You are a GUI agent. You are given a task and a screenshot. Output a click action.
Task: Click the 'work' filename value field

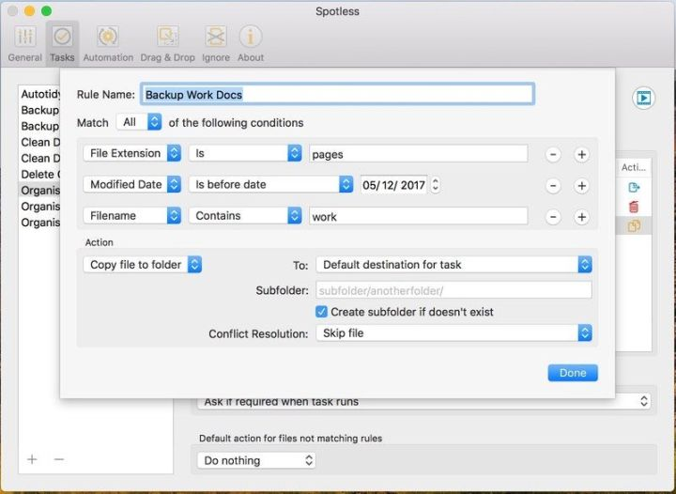tap(418, 216)
